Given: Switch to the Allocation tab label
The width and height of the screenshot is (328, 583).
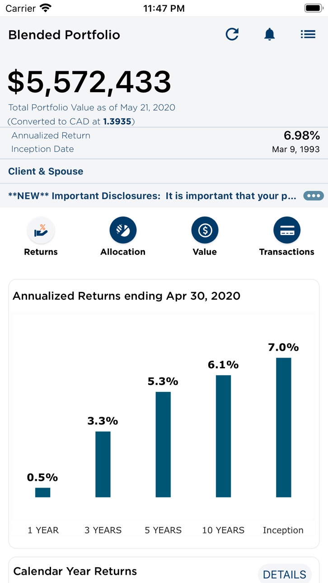Looking at the screenshot, I should (123, 252).
